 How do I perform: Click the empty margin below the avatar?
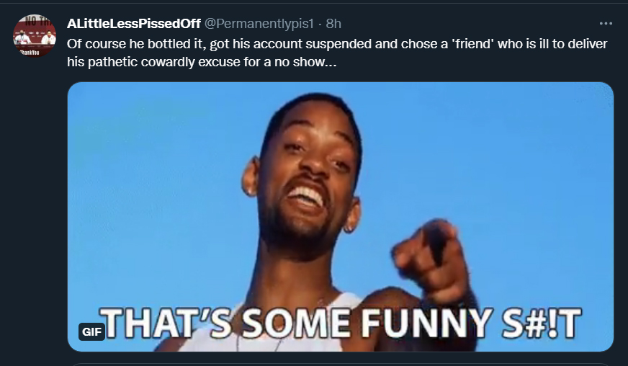pyautogui.click(x=35, y=200)
